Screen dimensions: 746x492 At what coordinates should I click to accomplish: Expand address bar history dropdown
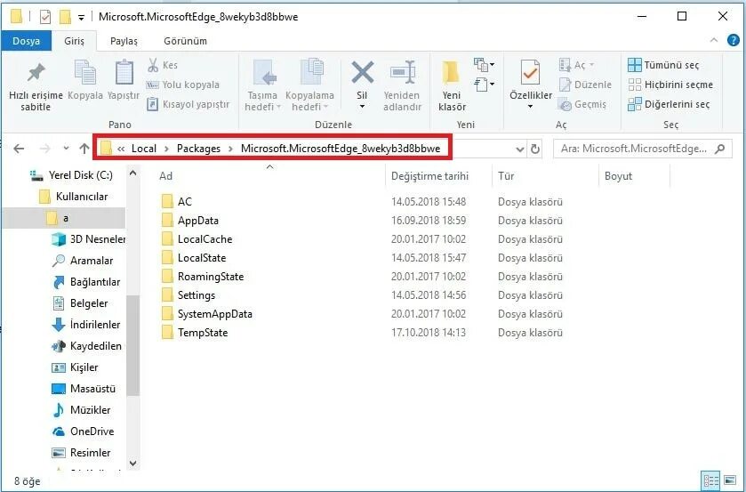click(x=520, y=149)
